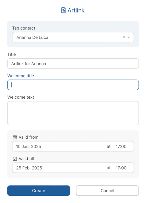Image resolution: width=146 pixels, height=203 pixels.
Task: Click the Valid from label text
Action: click(28, 137)
